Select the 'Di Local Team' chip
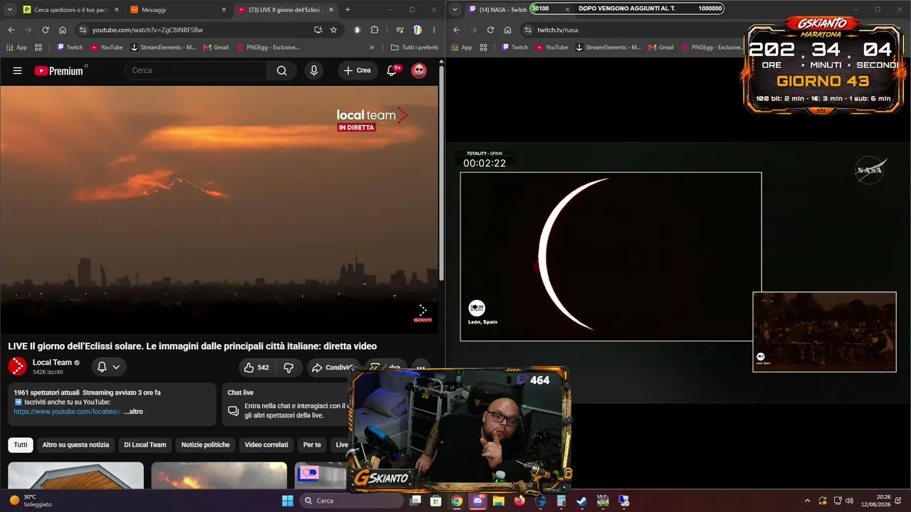Screen dimensions: 911x512 tap(145, 445)
